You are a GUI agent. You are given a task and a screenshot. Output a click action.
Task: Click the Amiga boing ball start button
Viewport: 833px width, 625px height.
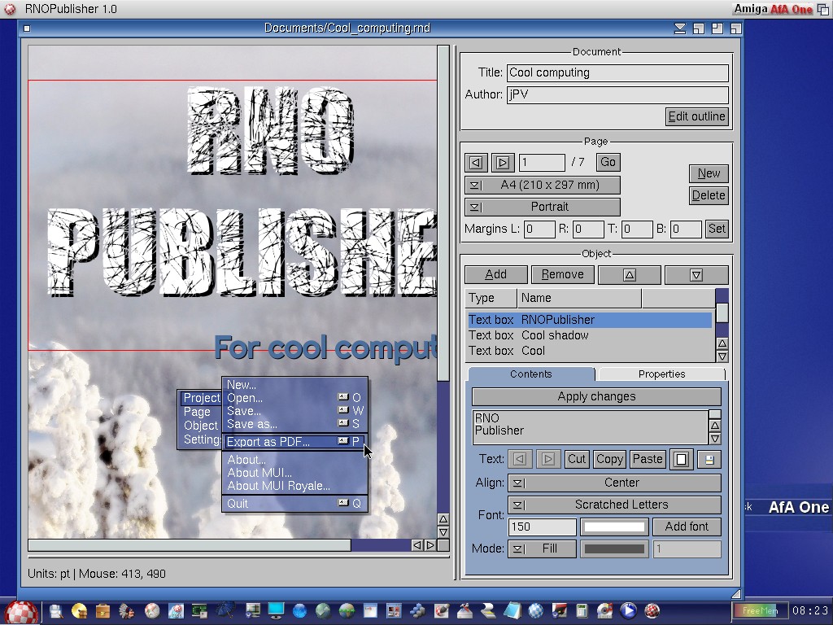(x=21, y=610)
